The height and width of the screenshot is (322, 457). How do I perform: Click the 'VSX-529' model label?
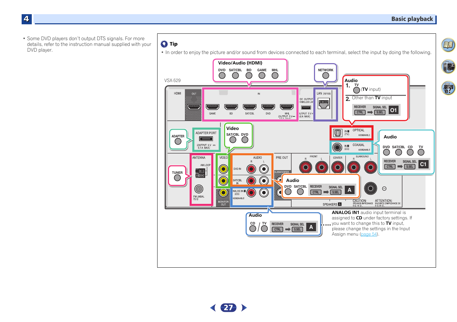tap(172, 80)
